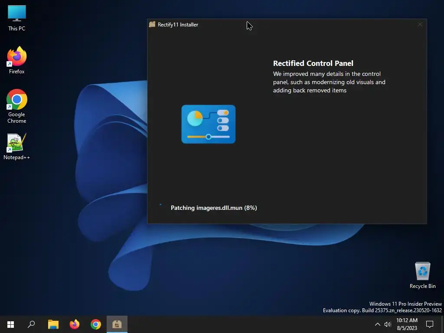Click the Patching imageres.dll.mun status text

click(x=214, y=208)
